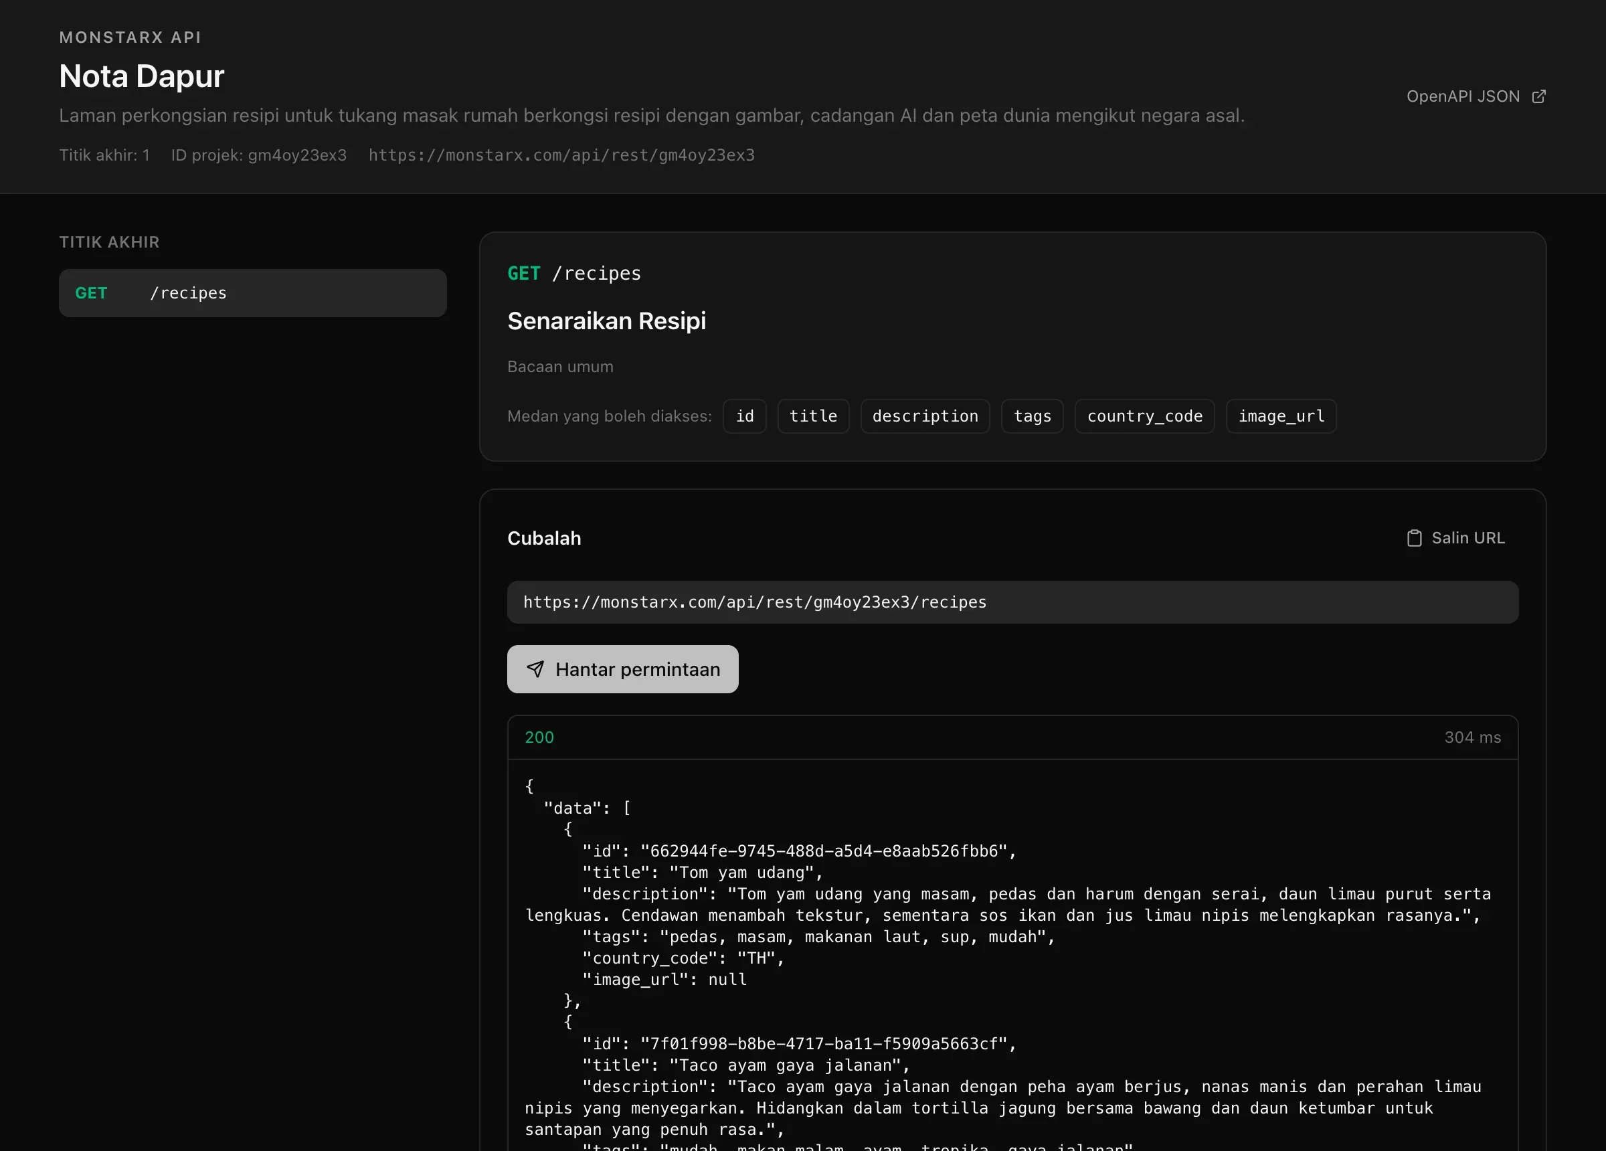
Task: Click the 304 ms response time
Action: coord(1472,737)
